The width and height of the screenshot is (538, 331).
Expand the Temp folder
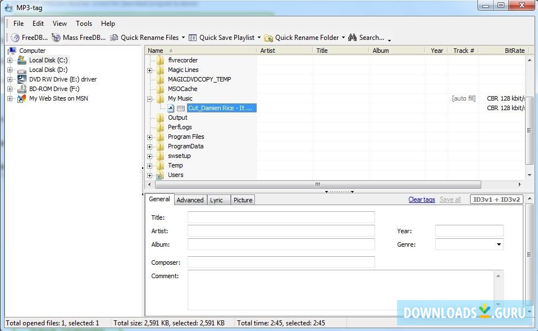149,166
